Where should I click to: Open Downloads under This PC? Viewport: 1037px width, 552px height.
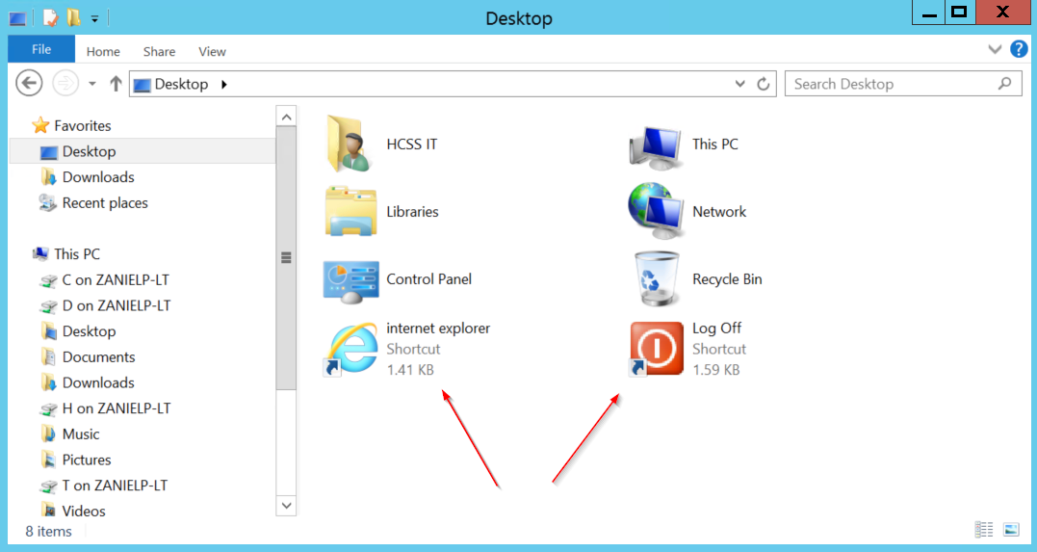[98, 383]
